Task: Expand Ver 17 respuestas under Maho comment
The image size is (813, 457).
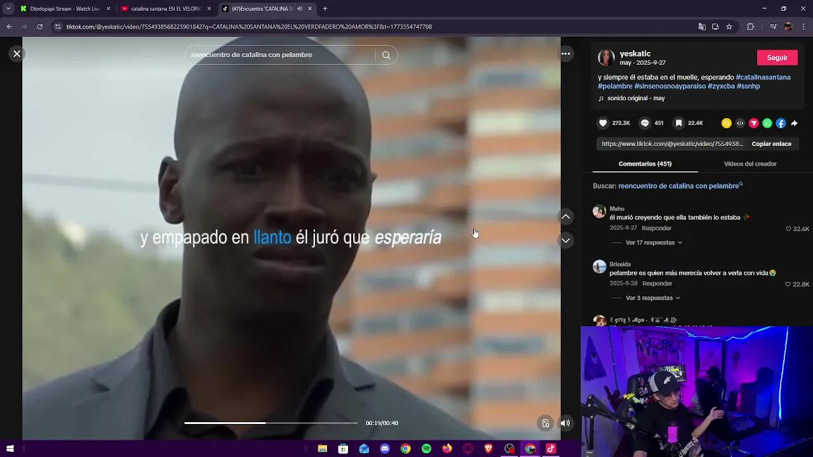Action: click(654, 242)
